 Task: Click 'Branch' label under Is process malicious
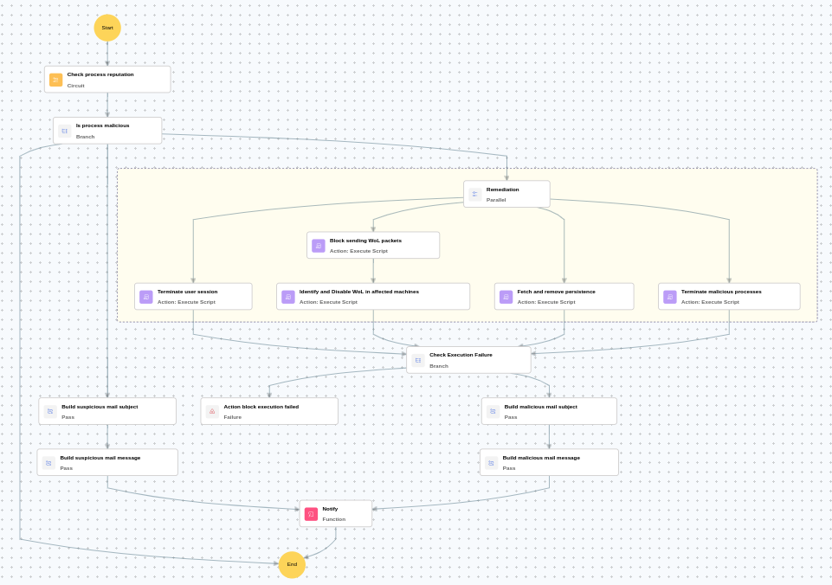coord(85,137)
